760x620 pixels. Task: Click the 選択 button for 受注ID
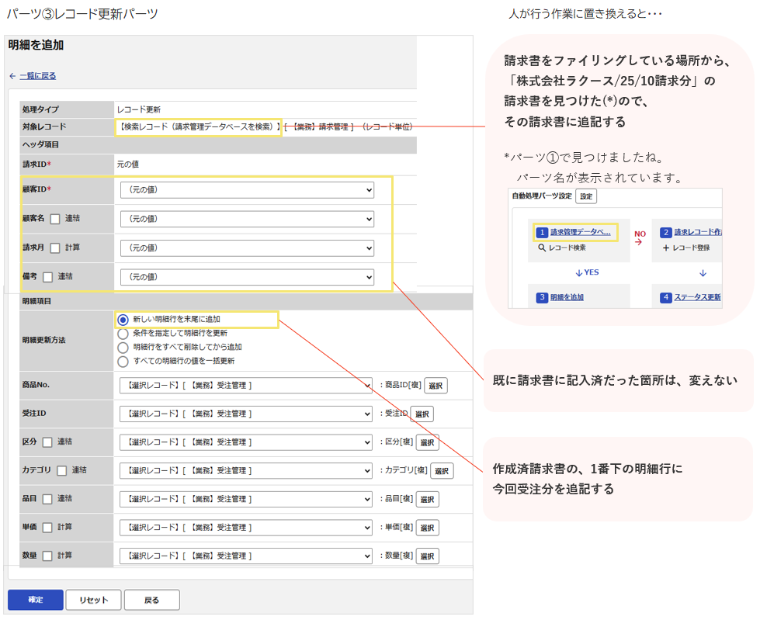[x=422, y=414]
